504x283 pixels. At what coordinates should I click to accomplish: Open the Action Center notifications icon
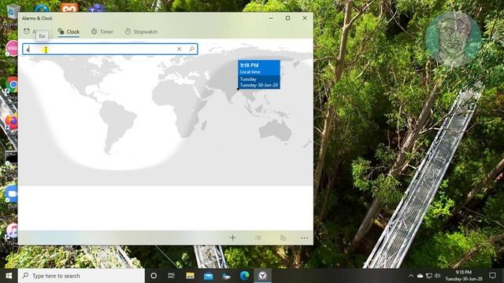pyautogui.click(x=492, y=276)
